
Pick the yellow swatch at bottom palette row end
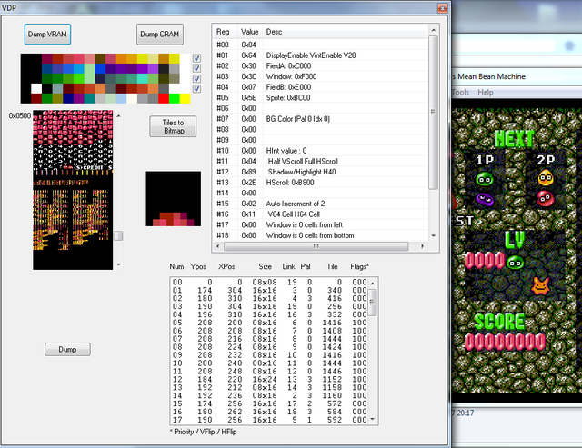tap(185, 98)
